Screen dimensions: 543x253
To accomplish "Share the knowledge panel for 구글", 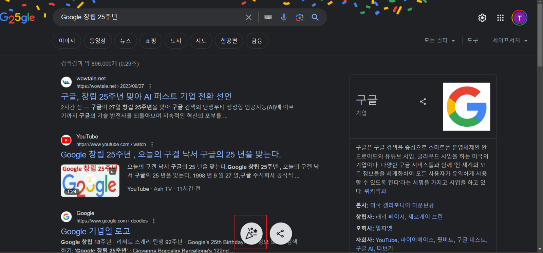I will click(x=423, y=101).
